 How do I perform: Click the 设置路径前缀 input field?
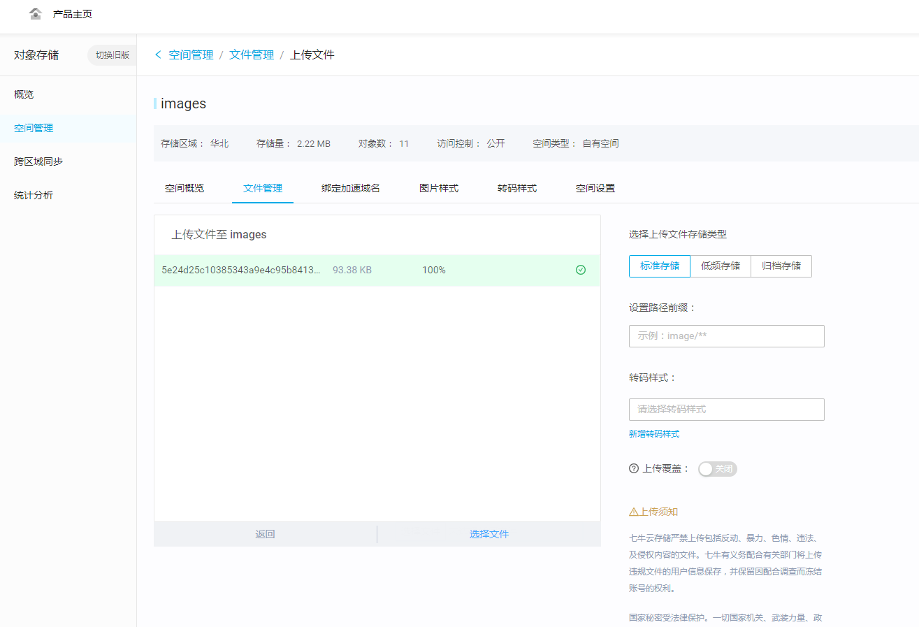point(727,336)
